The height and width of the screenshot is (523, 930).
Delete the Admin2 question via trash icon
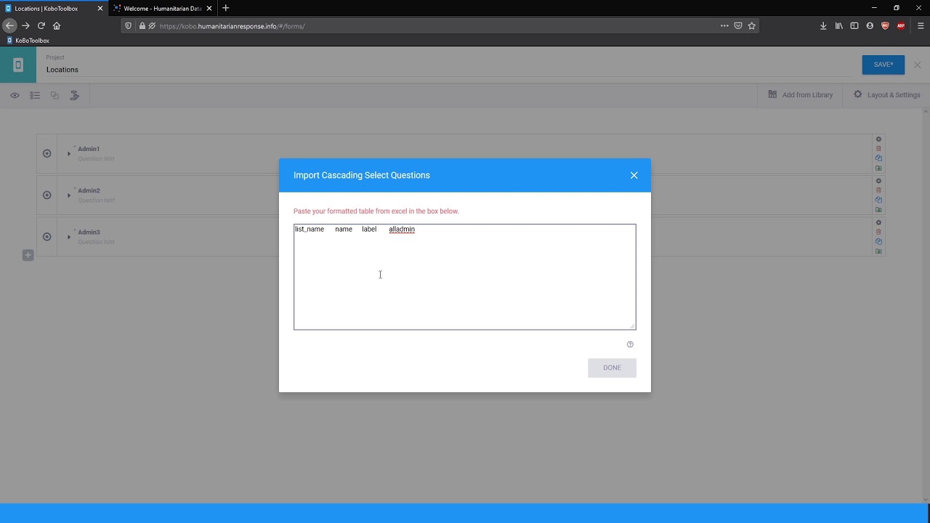878,190
